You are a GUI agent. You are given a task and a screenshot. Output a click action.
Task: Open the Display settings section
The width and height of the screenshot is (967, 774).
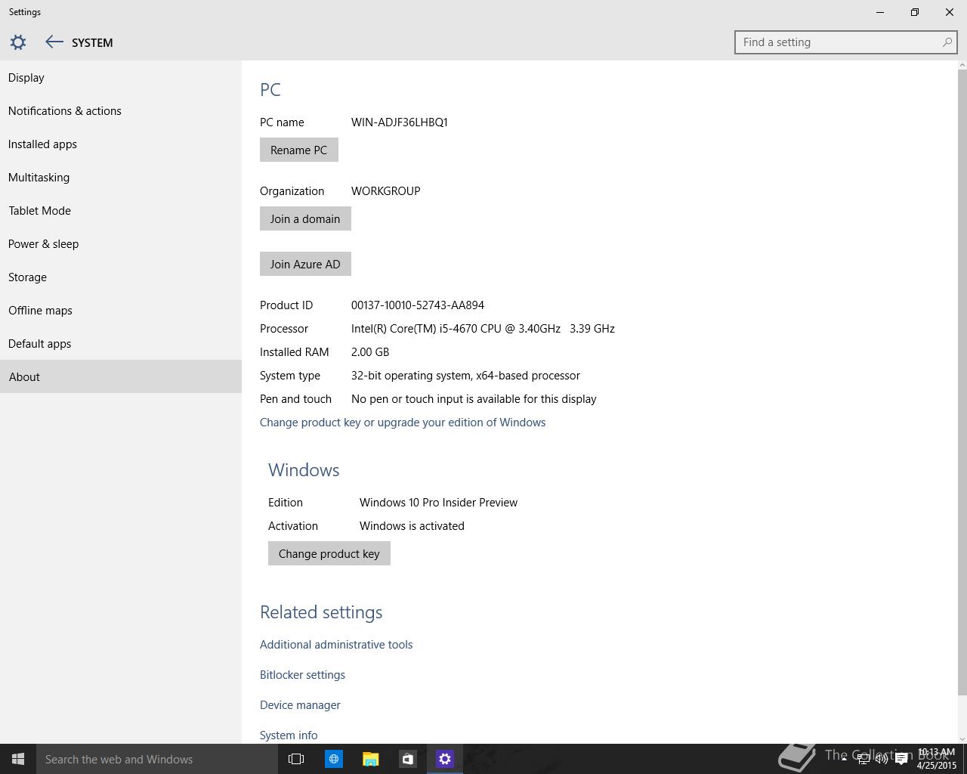(121, 78)
